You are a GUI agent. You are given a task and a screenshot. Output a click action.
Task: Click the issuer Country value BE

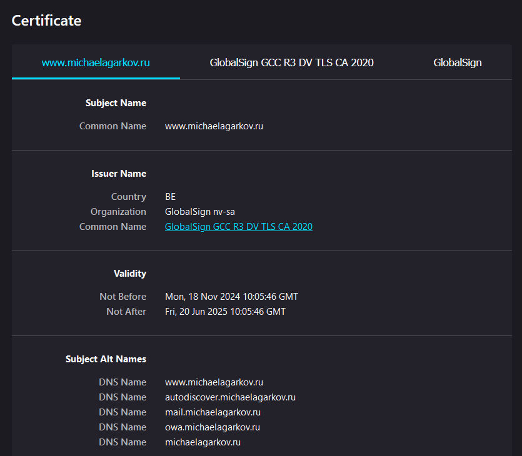click(x=170, y=197)
